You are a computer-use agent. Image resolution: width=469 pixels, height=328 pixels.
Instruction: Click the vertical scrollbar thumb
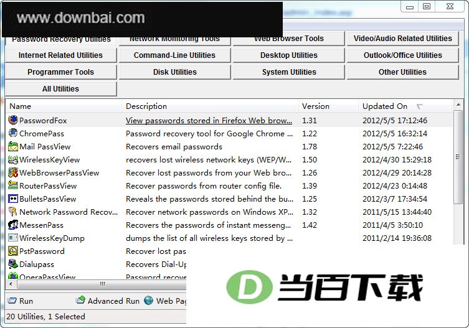coord(458,157)
